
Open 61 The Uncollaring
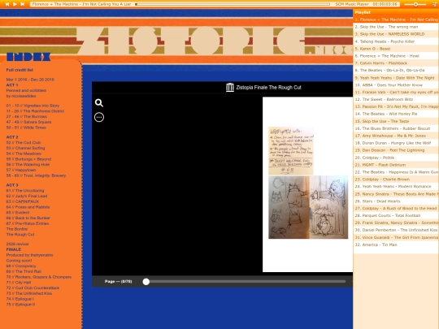click(25, 191)
